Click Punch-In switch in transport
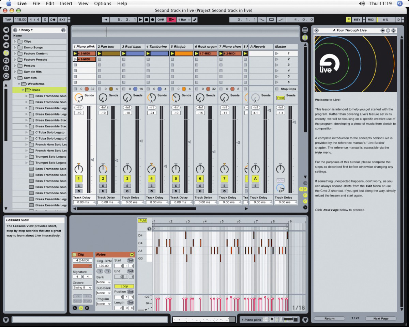 click(262, 20)
